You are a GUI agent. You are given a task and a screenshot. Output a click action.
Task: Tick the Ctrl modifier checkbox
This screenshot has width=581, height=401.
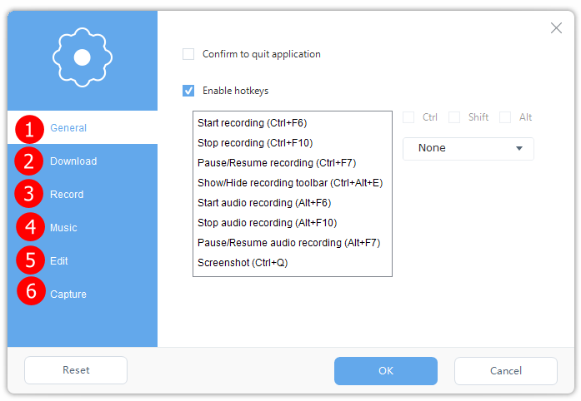[x=408, y=117]
